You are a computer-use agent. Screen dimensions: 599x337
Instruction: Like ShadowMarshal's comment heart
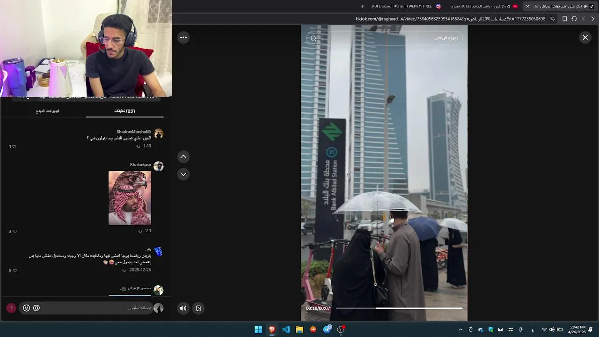14,147
